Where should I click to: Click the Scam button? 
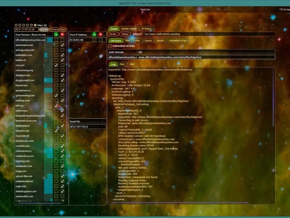point(113,34)
